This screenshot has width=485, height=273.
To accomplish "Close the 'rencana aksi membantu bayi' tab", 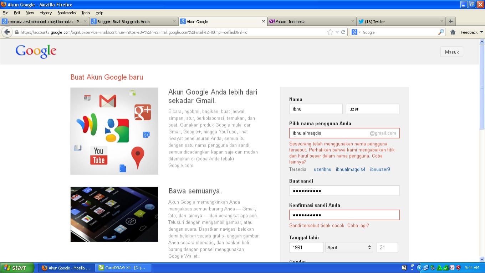I will pyautogui.click(x=85, y=21).
